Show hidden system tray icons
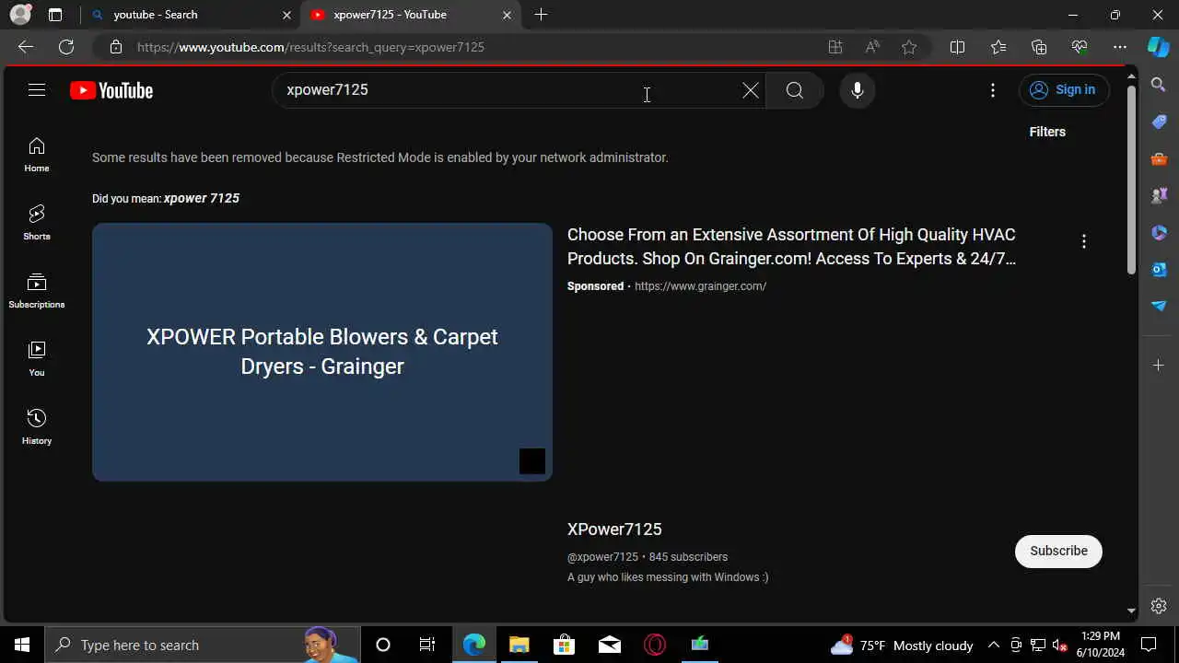1179x663 pixels. pos(994,645)
